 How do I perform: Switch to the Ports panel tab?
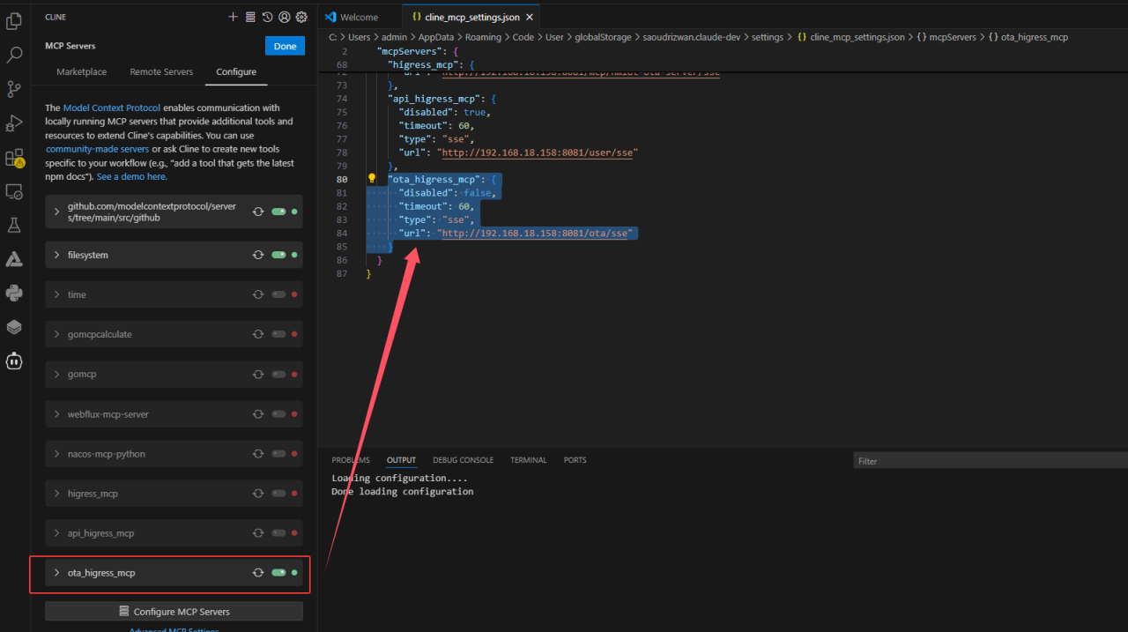[x=575, y=460]
